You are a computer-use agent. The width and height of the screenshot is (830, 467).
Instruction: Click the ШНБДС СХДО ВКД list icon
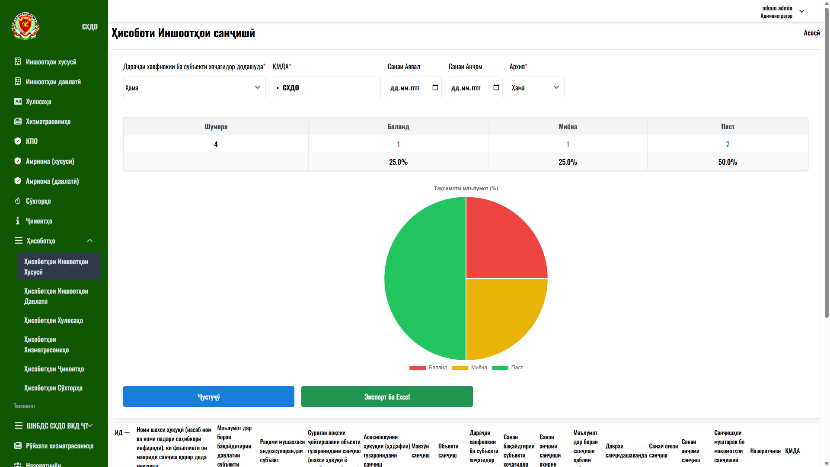pos(19,425)
